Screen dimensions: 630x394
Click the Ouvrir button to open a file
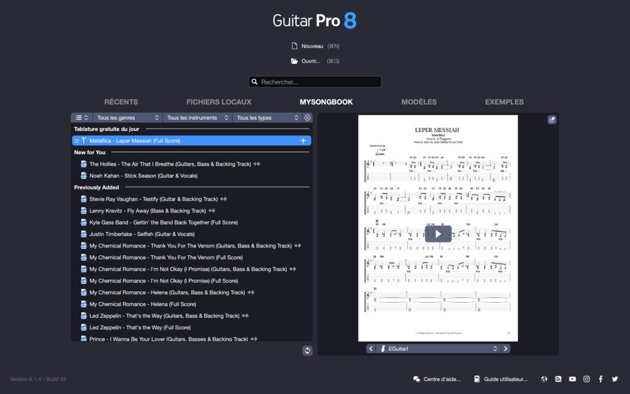pyautogui.click(x=311, y=61)
